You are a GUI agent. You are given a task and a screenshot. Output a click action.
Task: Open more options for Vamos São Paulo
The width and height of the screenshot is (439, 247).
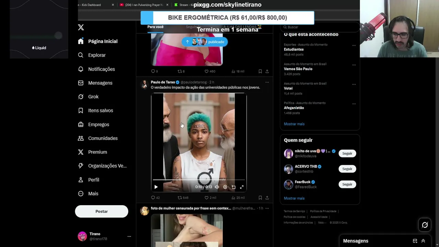click(x=354, y=65)
